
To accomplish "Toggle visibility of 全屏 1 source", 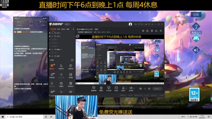I will pos(50,56).
